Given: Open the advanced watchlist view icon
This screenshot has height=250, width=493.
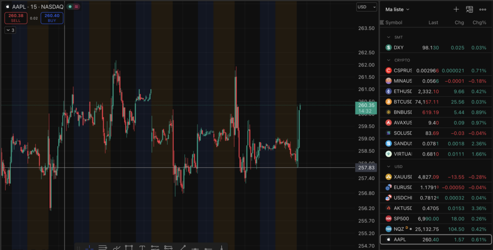Looking at the screenshot, I should tap(469, 9).
